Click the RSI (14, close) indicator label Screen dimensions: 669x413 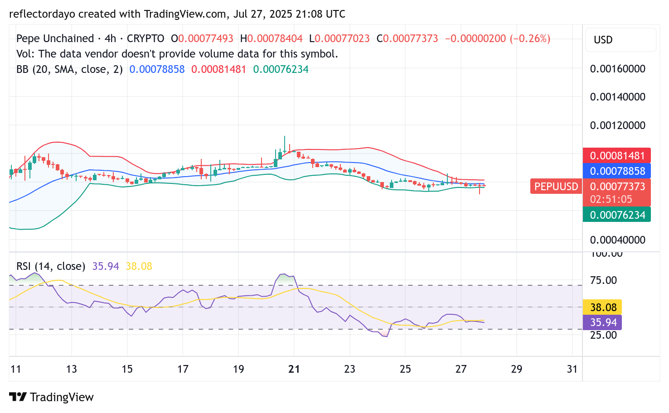coord(51,266)
